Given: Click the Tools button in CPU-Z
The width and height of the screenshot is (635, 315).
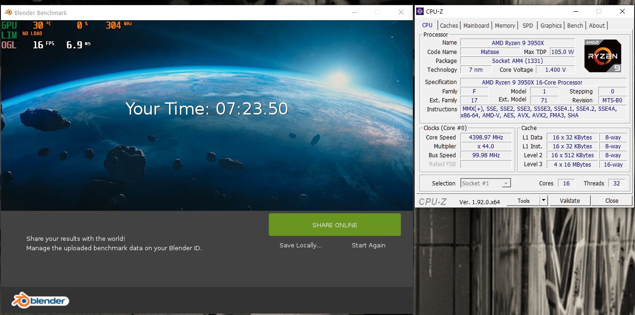Looking at the screenshot, I should pyautogui.click(x=524, y=200).
